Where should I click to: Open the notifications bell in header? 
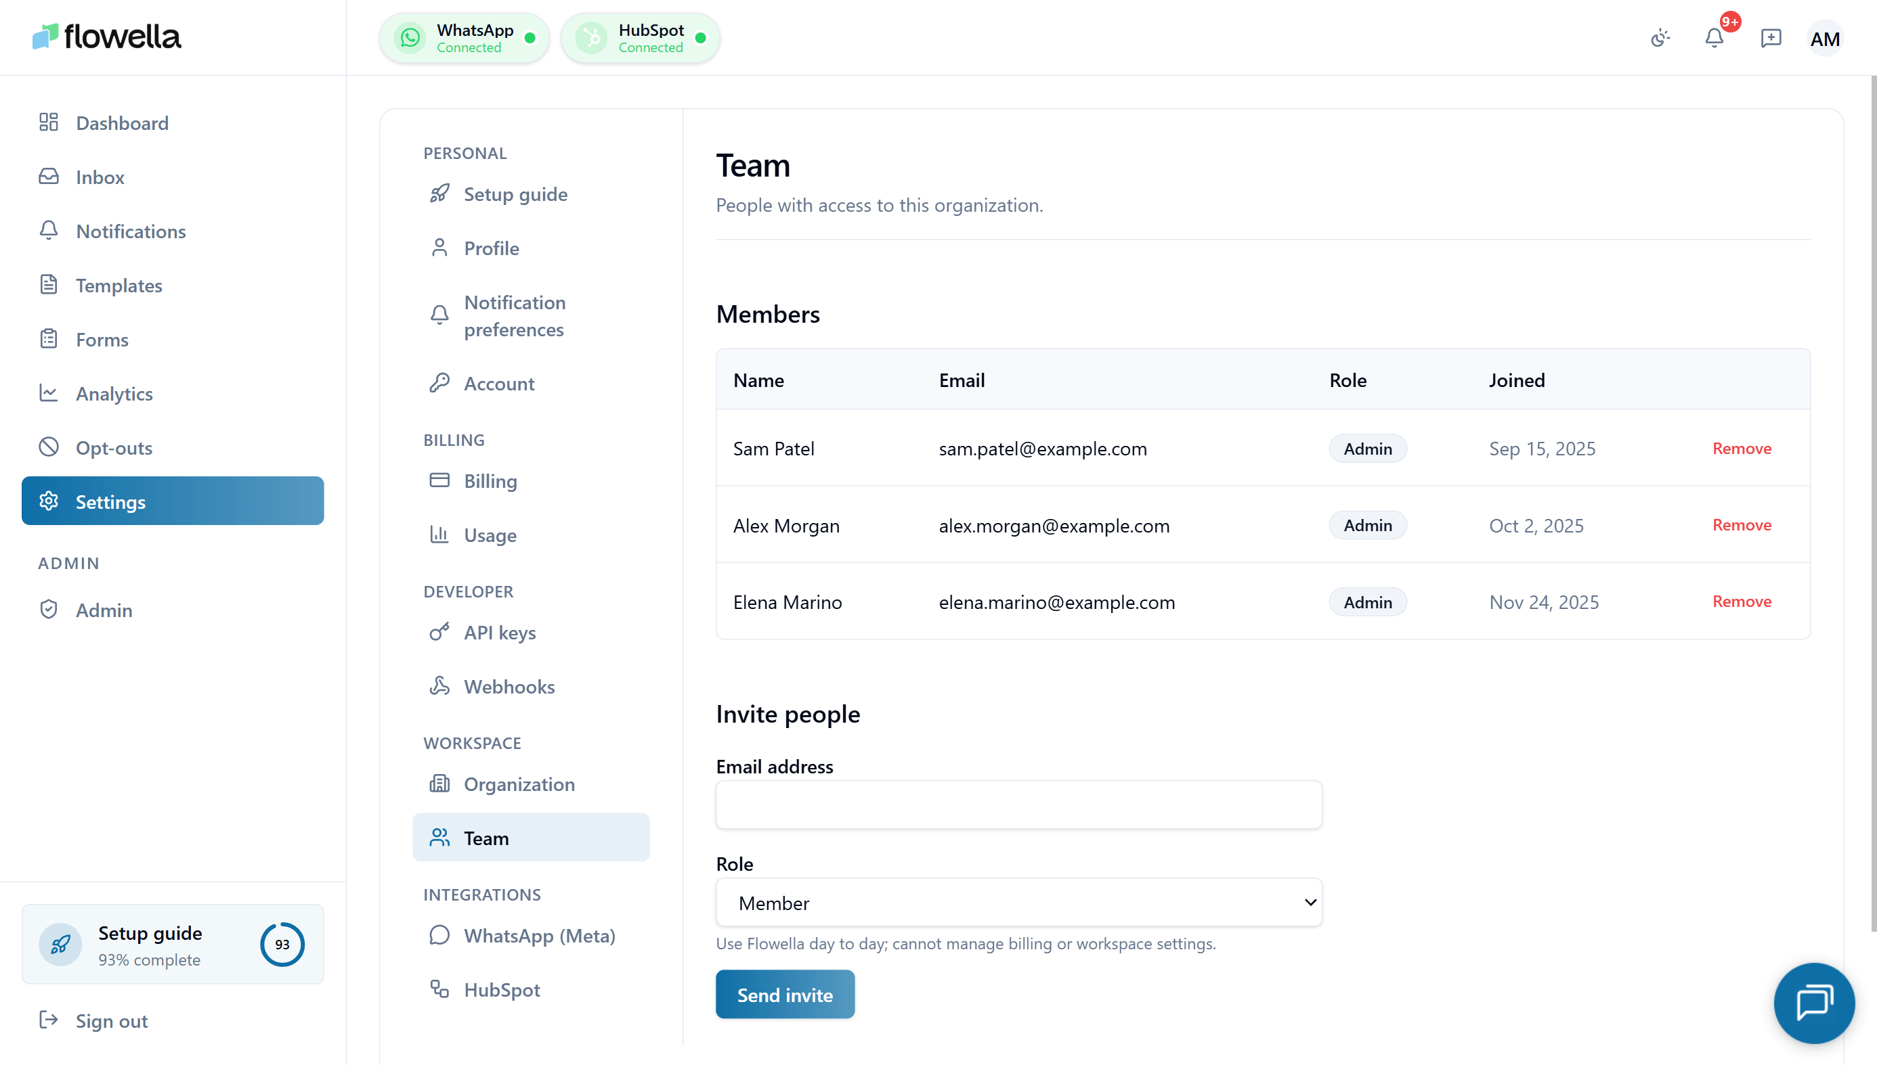coord(1714,38)
